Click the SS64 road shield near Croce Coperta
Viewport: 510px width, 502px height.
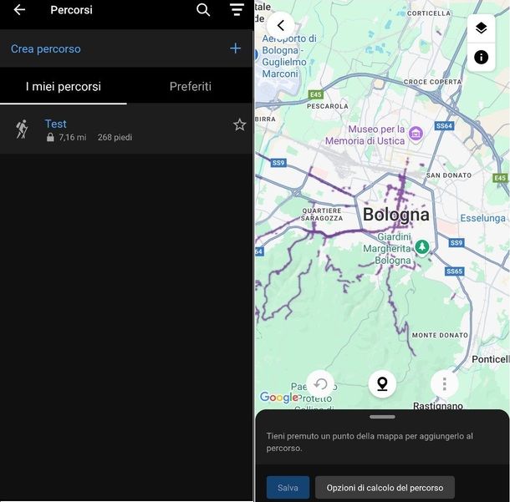coord(444,126)
